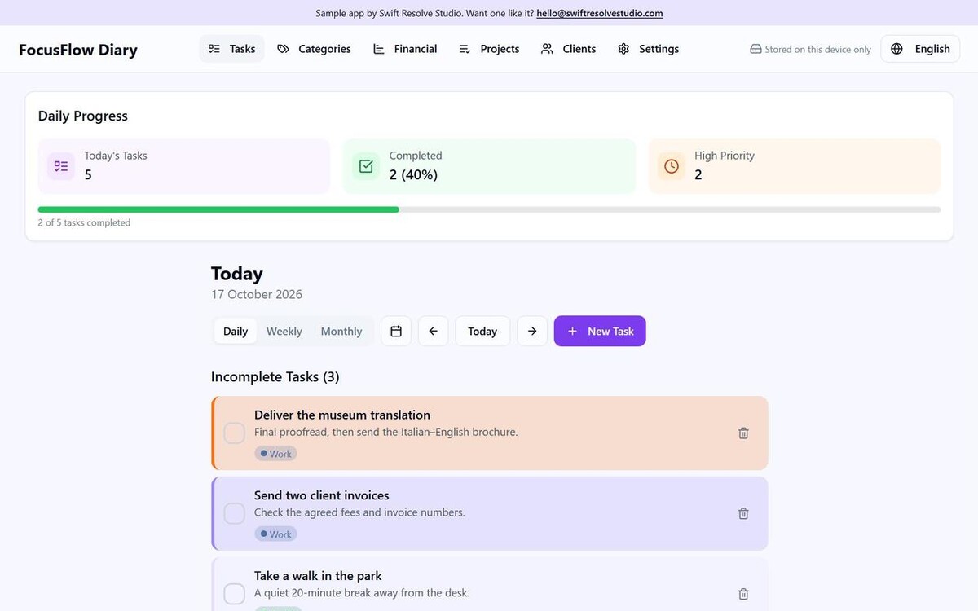Navigate to Projects
The image size is (978, 611).
tap(489, 49)
